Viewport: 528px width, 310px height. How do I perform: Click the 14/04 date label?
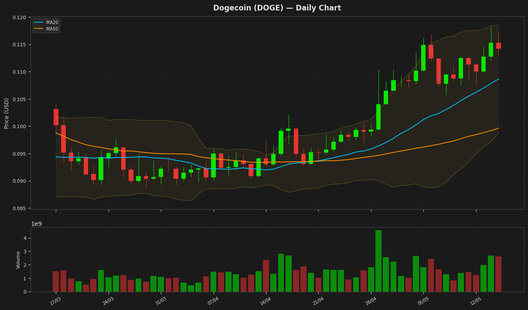pyautogui.click(x=265, y=301)
